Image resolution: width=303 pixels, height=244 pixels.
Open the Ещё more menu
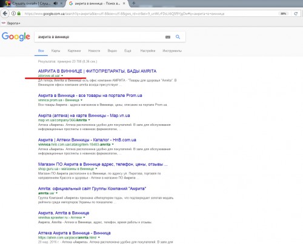coord(128,51)
